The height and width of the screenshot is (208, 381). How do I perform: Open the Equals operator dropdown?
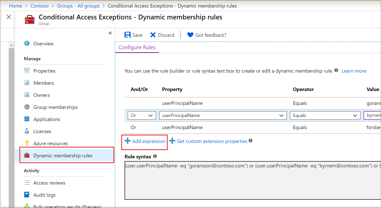[325, 115]
